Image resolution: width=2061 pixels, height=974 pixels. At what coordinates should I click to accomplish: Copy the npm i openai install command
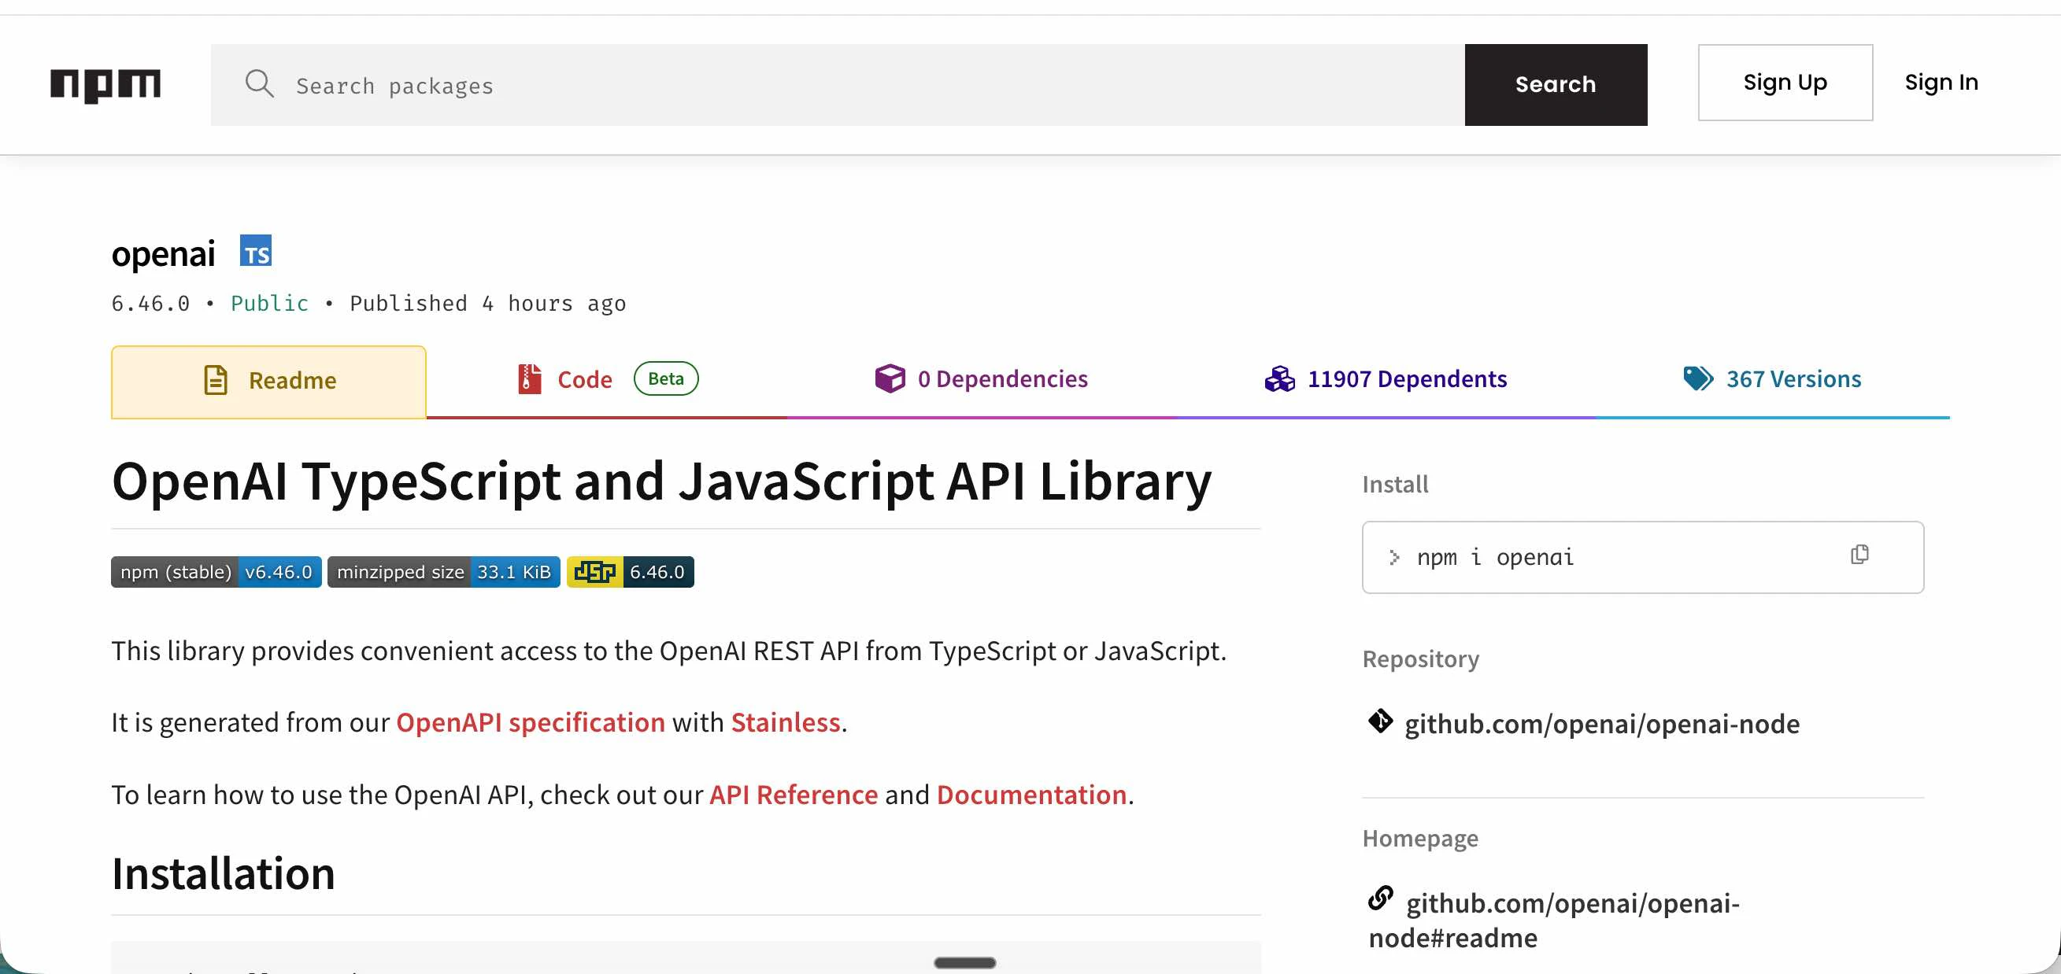(x=1859, y=555)
